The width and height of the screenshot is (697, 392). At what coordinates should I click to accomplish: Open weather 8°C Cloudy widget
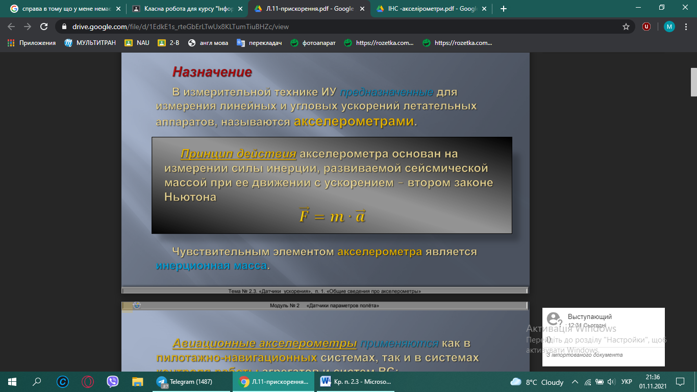[537, 382]
